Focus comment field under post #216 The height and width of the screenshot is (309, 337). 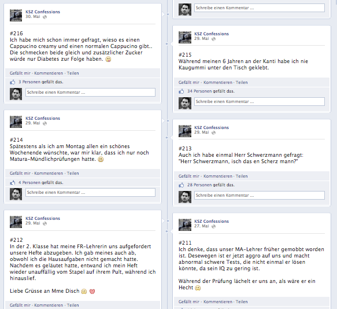(x=90, y=93)
